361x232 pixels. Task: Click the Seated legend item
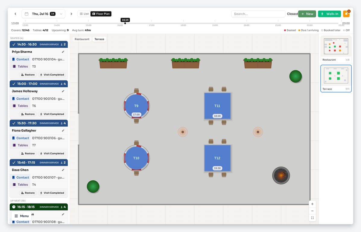[290, 30]
